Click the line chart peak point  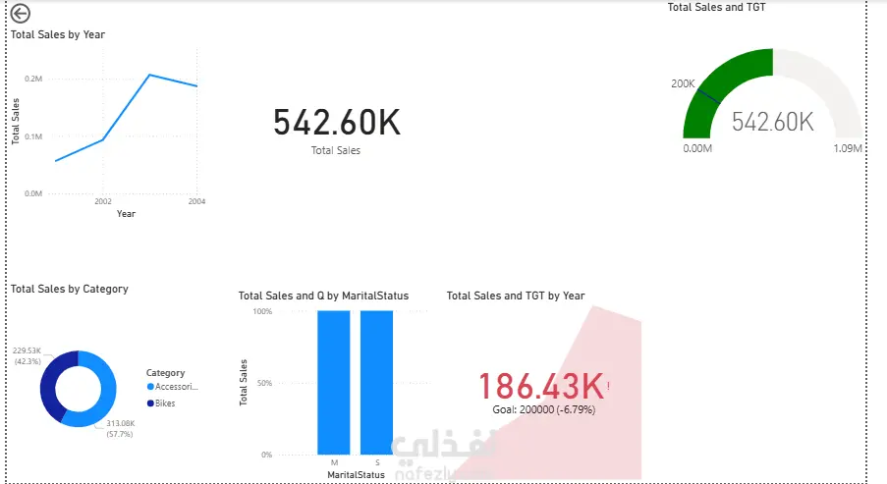pyautogui.click(x=149, y=75)
